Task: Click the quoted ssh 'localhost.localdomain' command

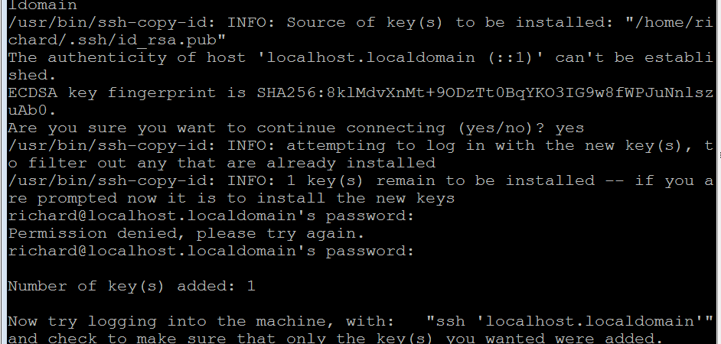Action: point(569,321)
